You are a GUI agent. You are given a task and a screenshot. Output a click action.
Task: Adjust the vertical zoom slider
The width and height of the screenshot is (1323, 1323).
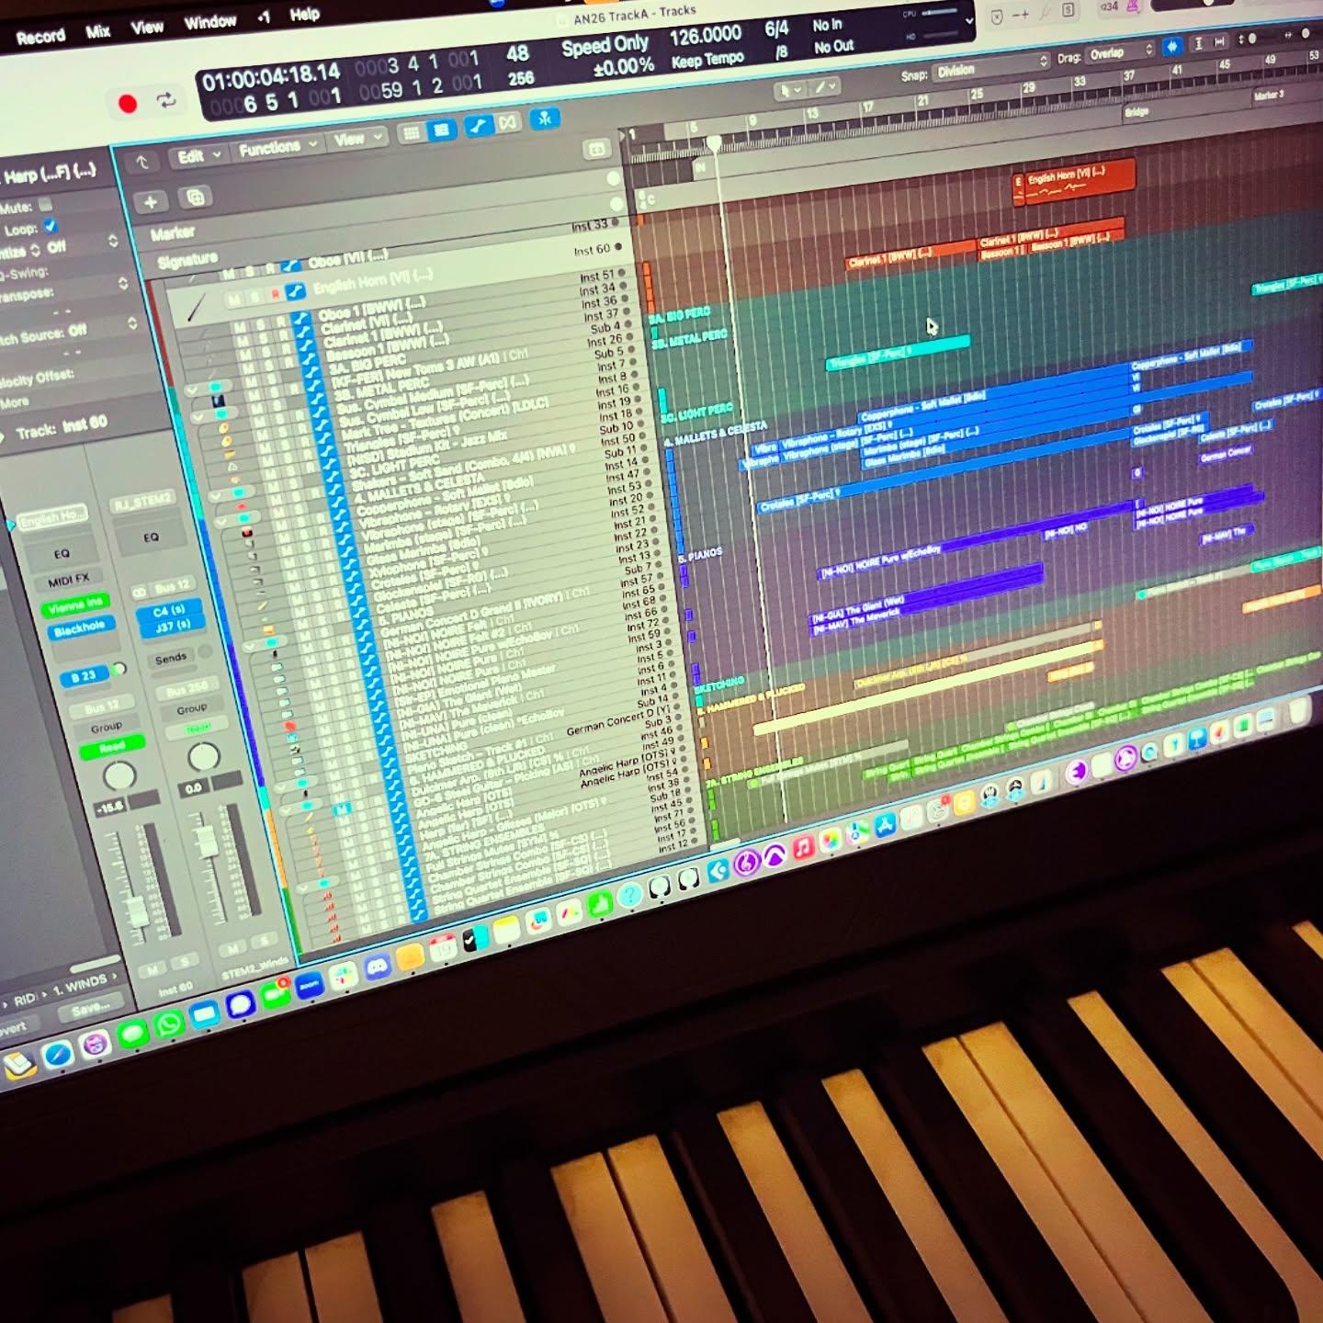click(1252, 40)
